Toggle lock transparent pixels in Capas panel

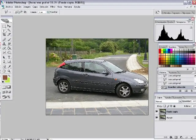click(165, 106)
